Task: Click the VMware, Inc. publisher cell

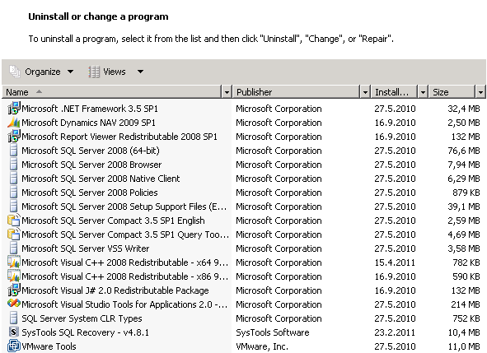Action: point(262,346)
